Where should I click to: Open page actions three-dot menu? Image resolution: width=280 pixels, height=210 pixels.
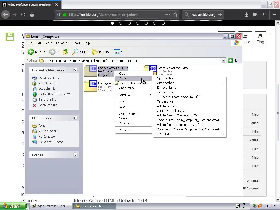[x=168, y=15]
